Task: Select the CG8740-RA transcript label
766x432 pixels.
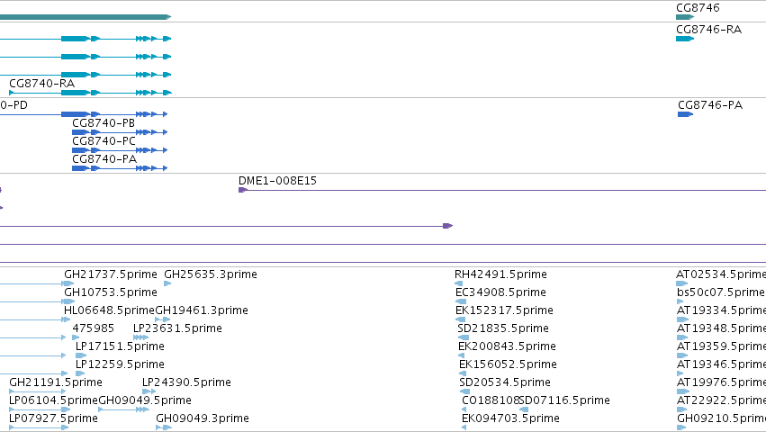Action: pyautogui.click(x=42, y=84)
